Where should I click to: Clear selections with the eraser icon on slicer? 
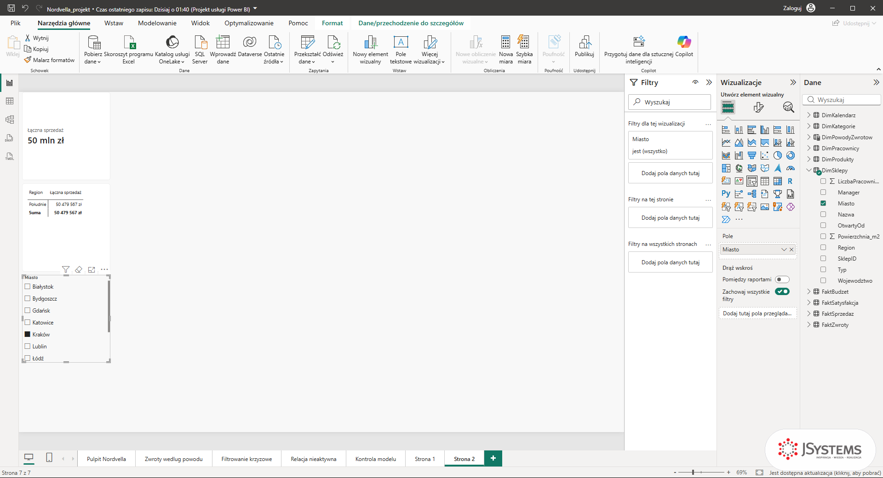79,269
